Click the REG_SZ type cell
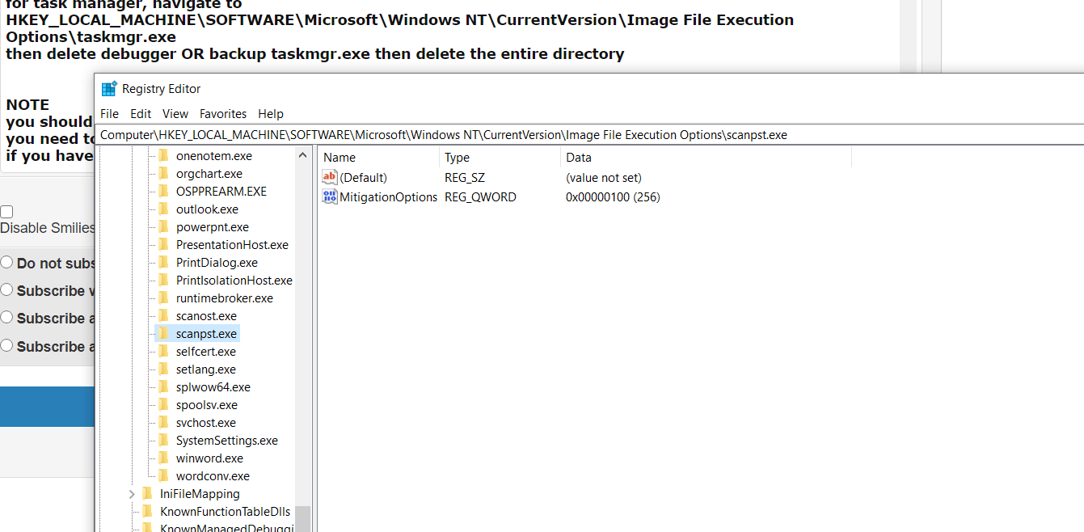 [x=465, y=178]
